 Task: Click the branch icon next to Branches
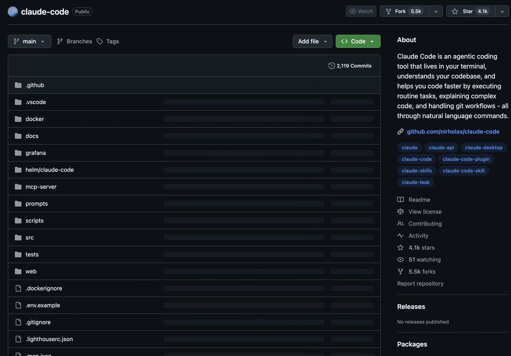pos(60,41)
